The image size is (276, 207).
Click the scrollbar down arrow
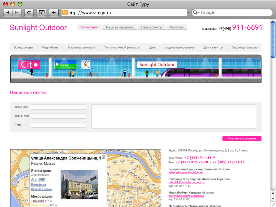pyautogui.click(x=273, y=199)
